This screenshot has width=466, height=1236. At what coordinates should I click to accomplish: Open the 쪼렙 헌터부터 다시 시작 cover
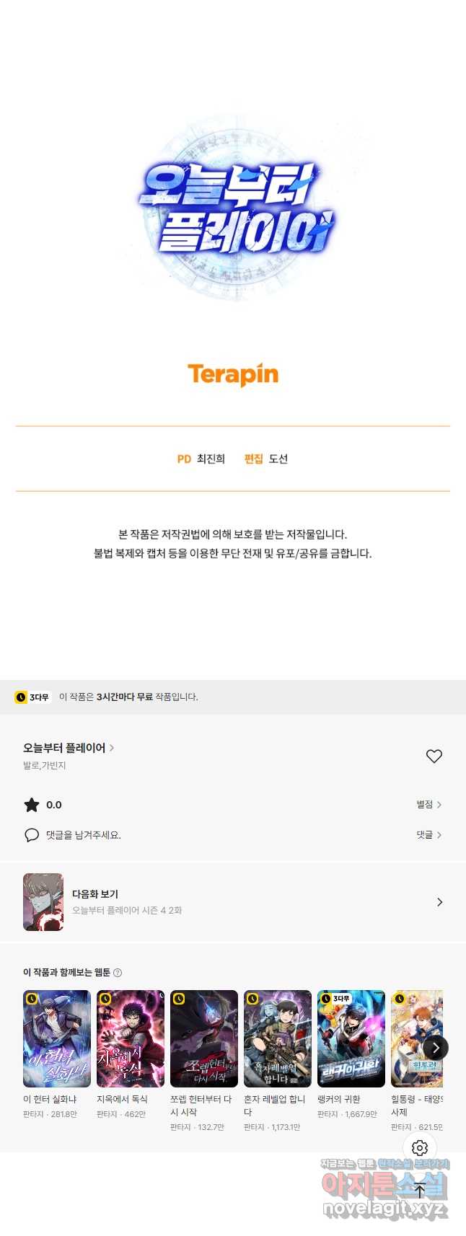204,1038
